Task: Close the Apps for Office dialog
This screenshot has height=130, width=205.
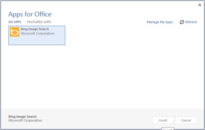Action: tap(200, 5)
